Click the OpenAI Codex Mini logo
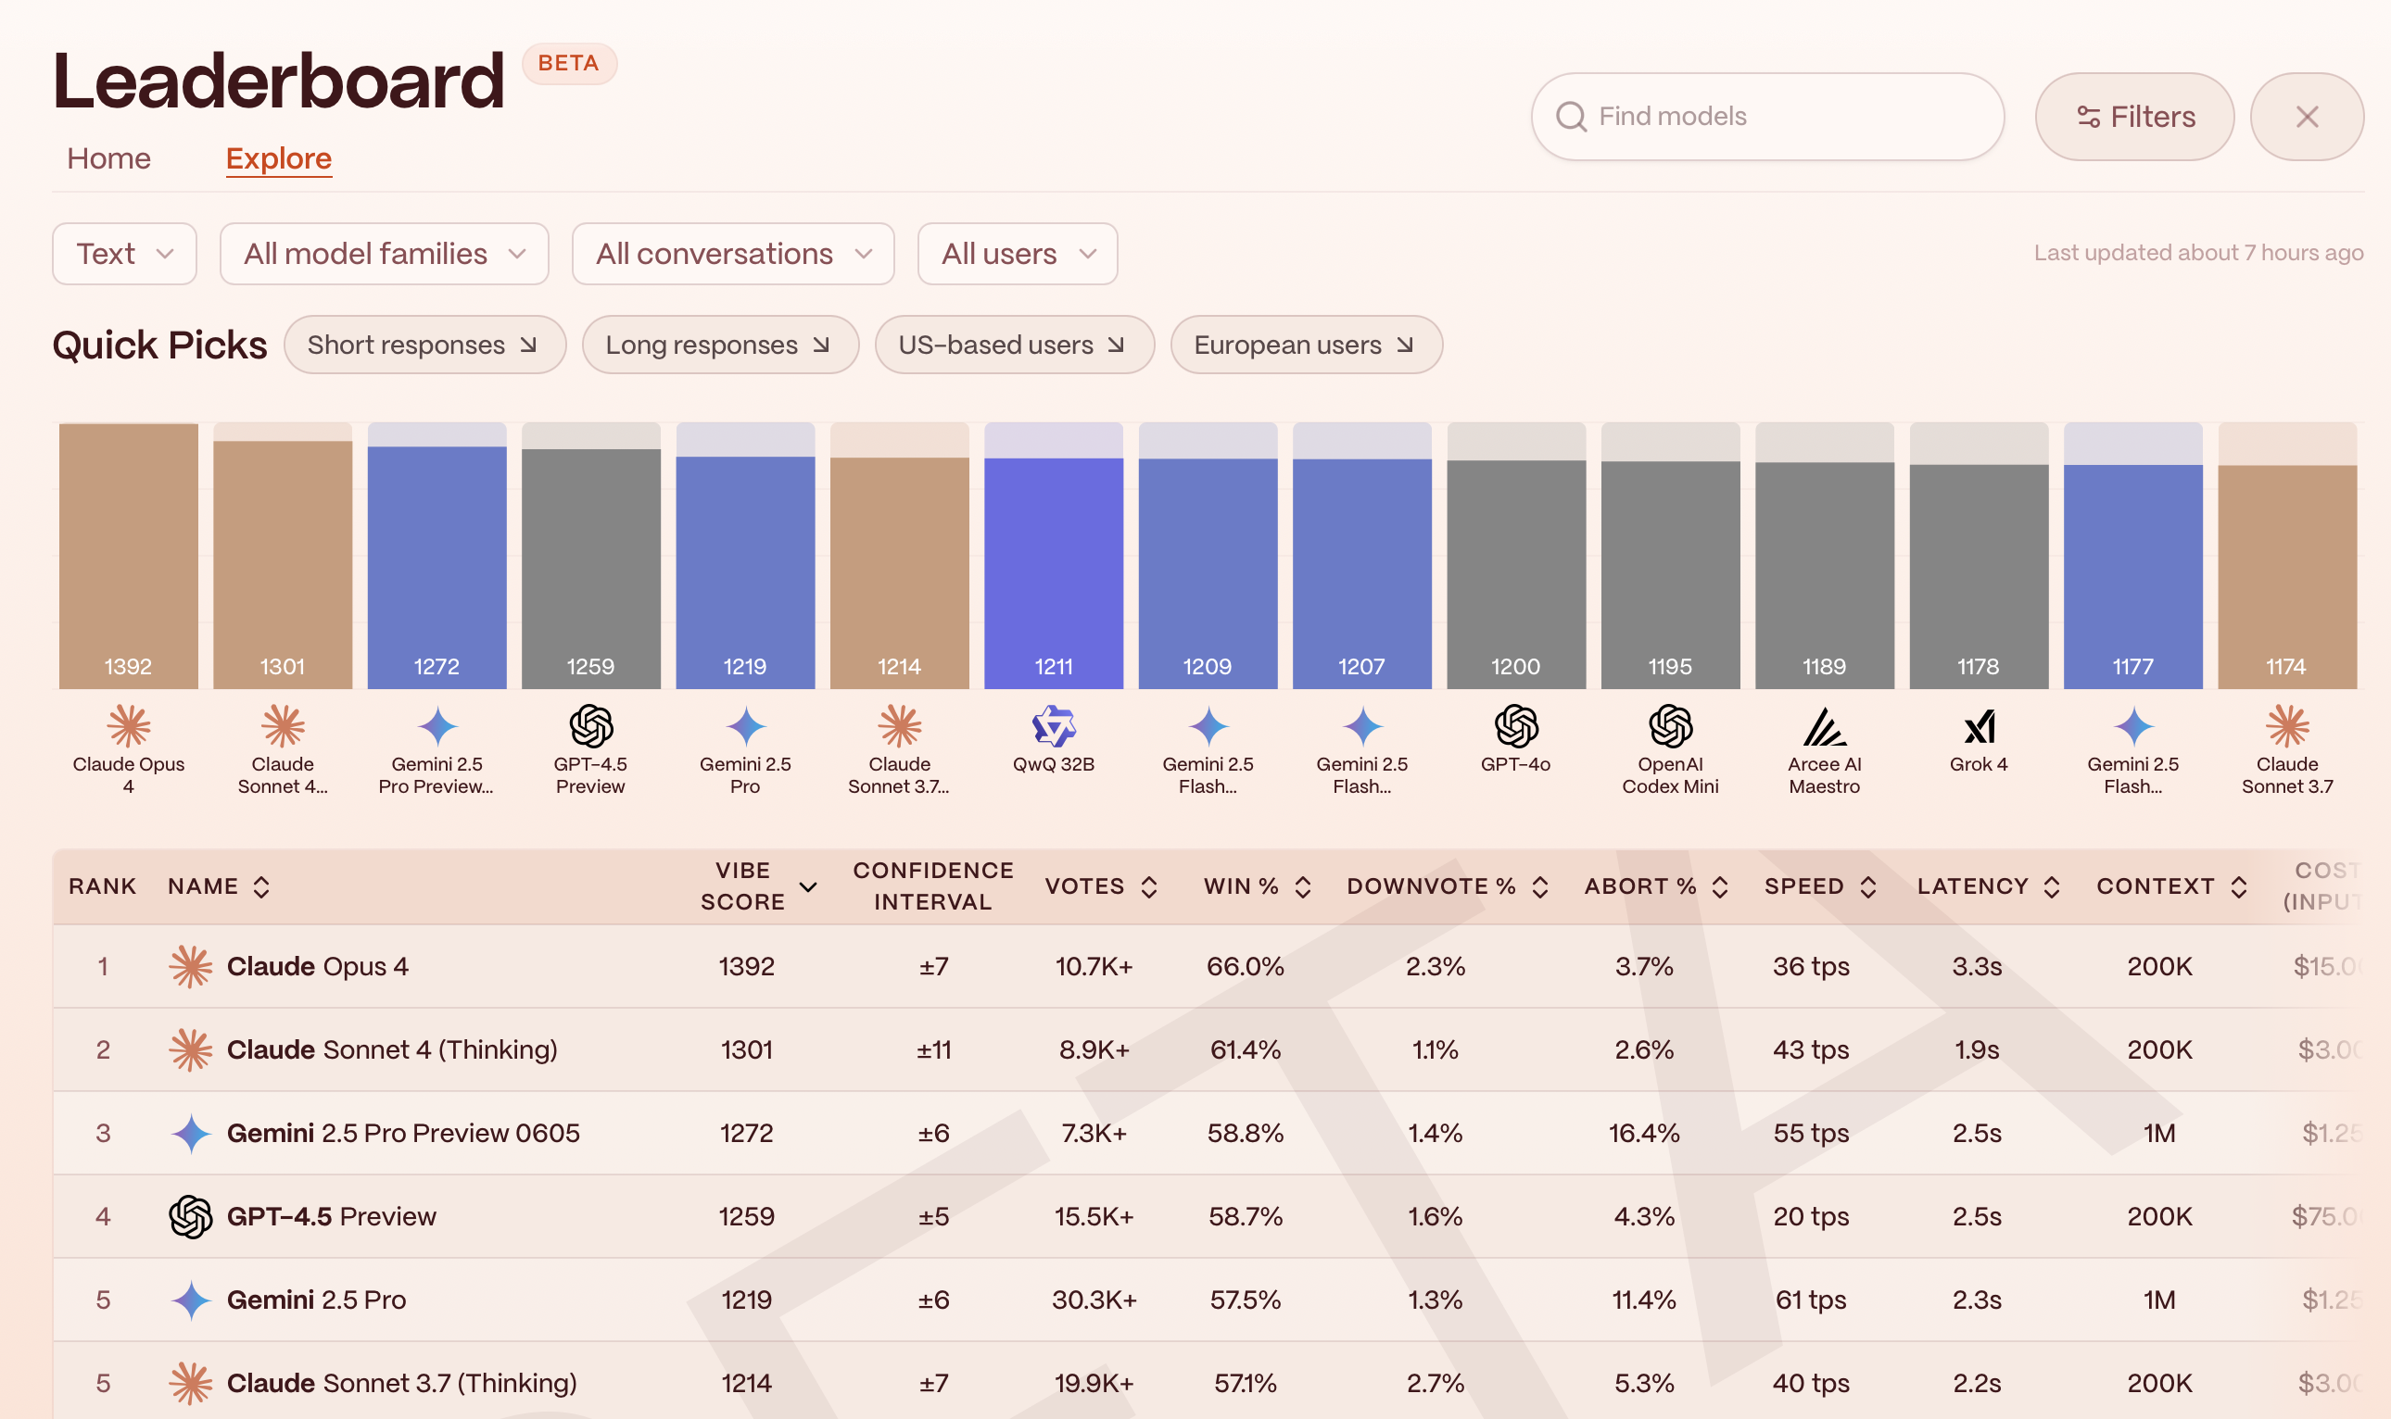The width and height of the screenshot is (2391, 1419). point(1671,727)
